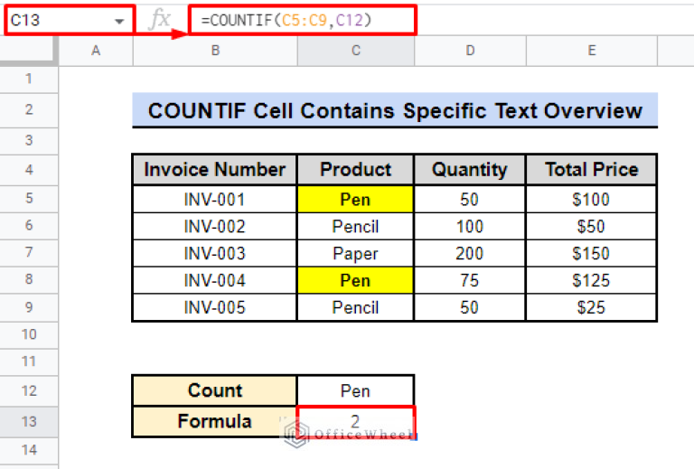This screenshot has width=694, height=469.
Task: Select row 13 header
Action: pyautogui.click(x=29, y=421)
